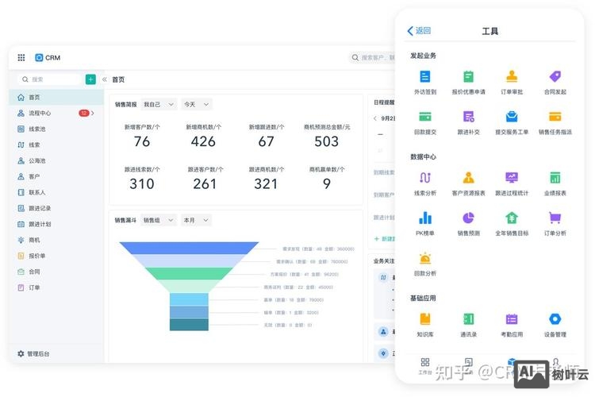
Task: Launch 报价优惠申请 from the tools panel
Action: coord(468,77)
